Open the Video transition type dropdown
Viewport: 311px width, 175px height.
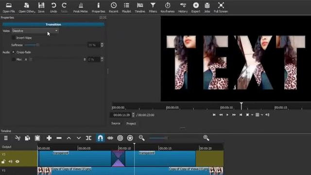point(35,31)
